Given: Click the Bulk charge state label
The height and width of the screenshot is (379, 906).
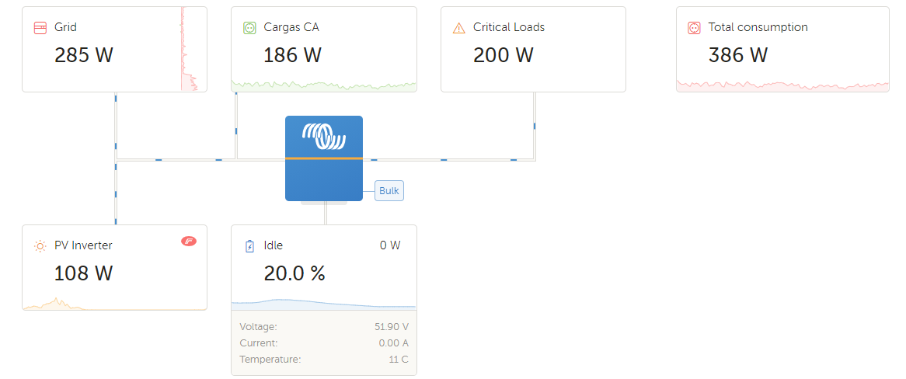Looking at the screenshot, I should pyautogui.click(x=389, y=191).
